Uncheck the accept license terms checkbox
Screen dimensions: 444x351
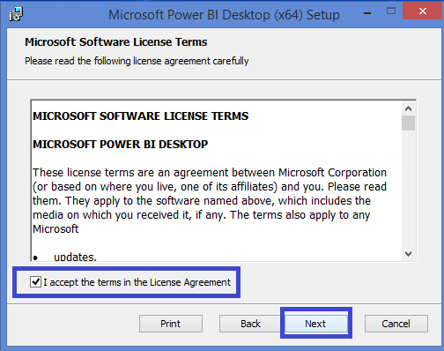tap(35, 282)
